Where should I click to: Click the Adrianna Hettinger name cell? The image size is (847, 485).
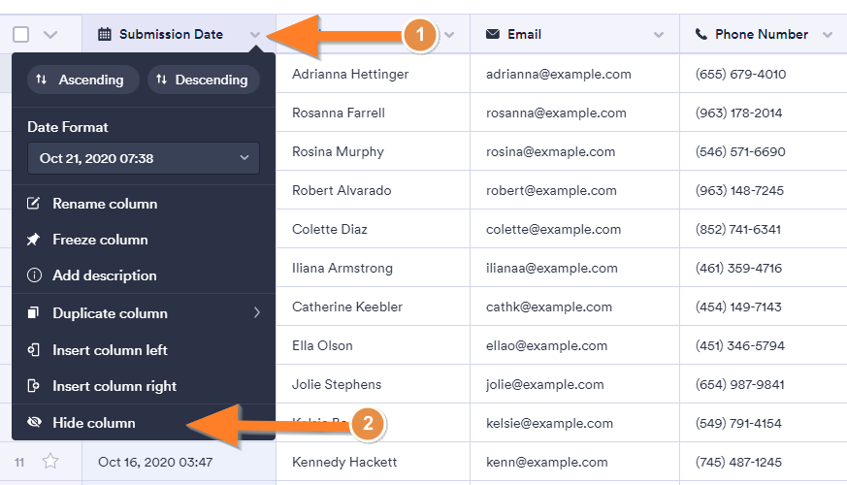350,74
